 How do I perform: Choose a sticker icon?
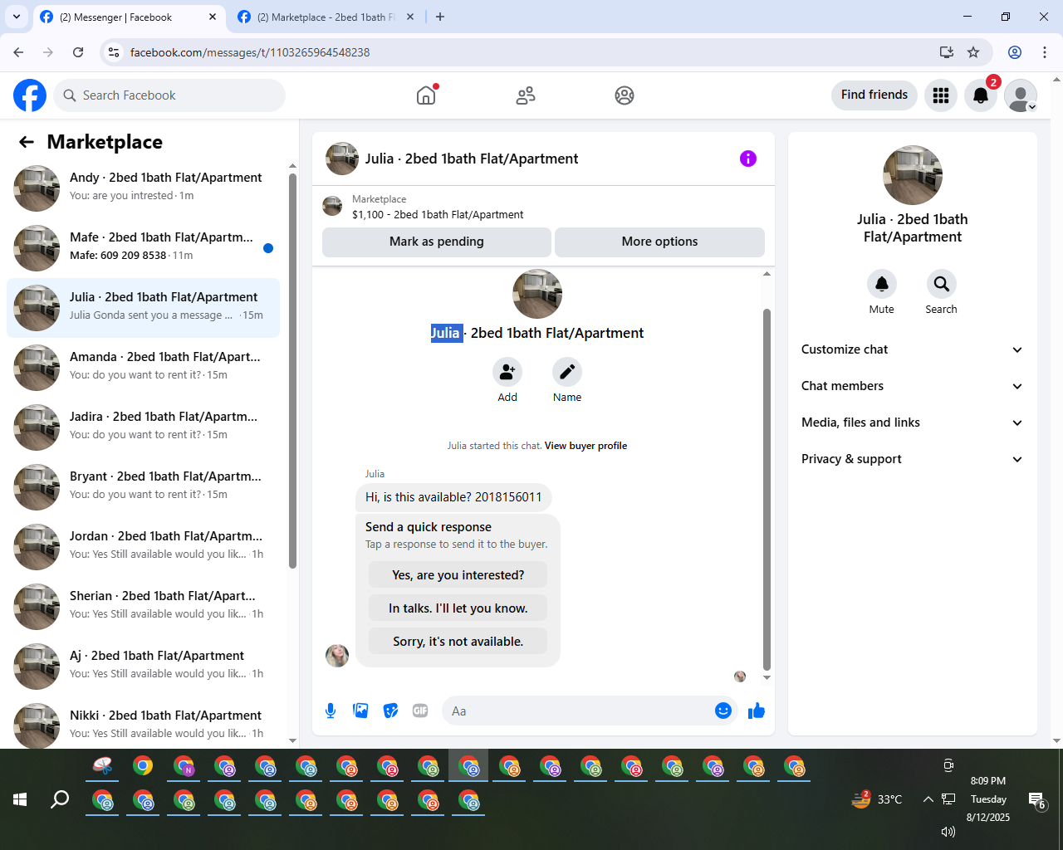click(390, 711)
